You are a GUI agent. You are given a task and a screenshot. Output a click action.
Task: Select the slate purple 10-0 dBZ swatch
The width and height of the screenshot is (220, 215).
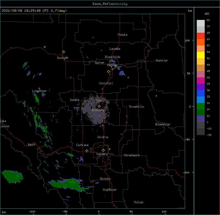click(201, 119)
